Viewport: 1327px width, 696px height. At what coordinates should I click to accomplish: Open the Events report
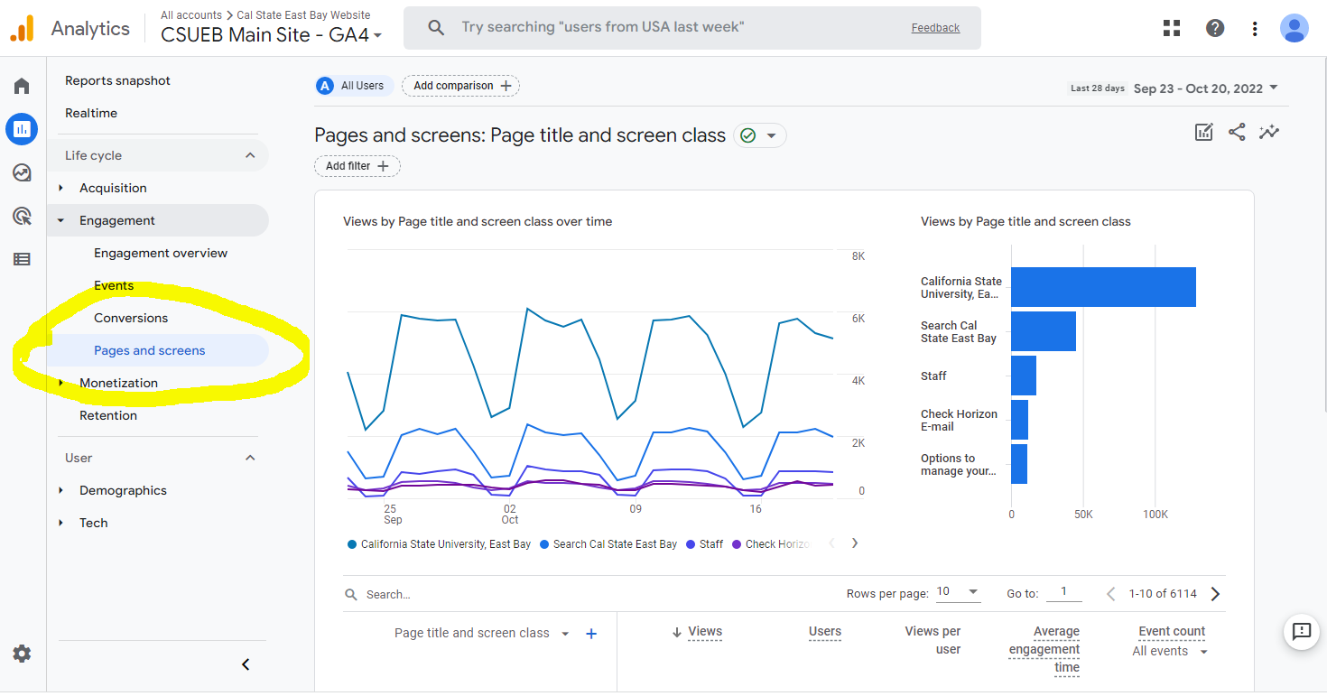(114, 285)
